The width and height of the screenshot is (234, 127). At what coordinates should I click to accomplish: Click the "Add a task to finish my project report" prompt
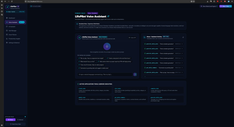114,62
